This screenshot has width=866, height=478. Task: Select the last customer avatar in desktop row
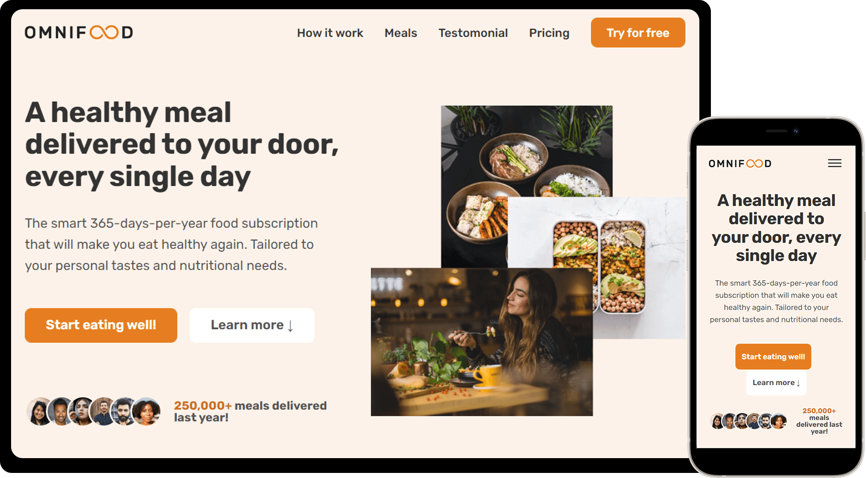147,411
